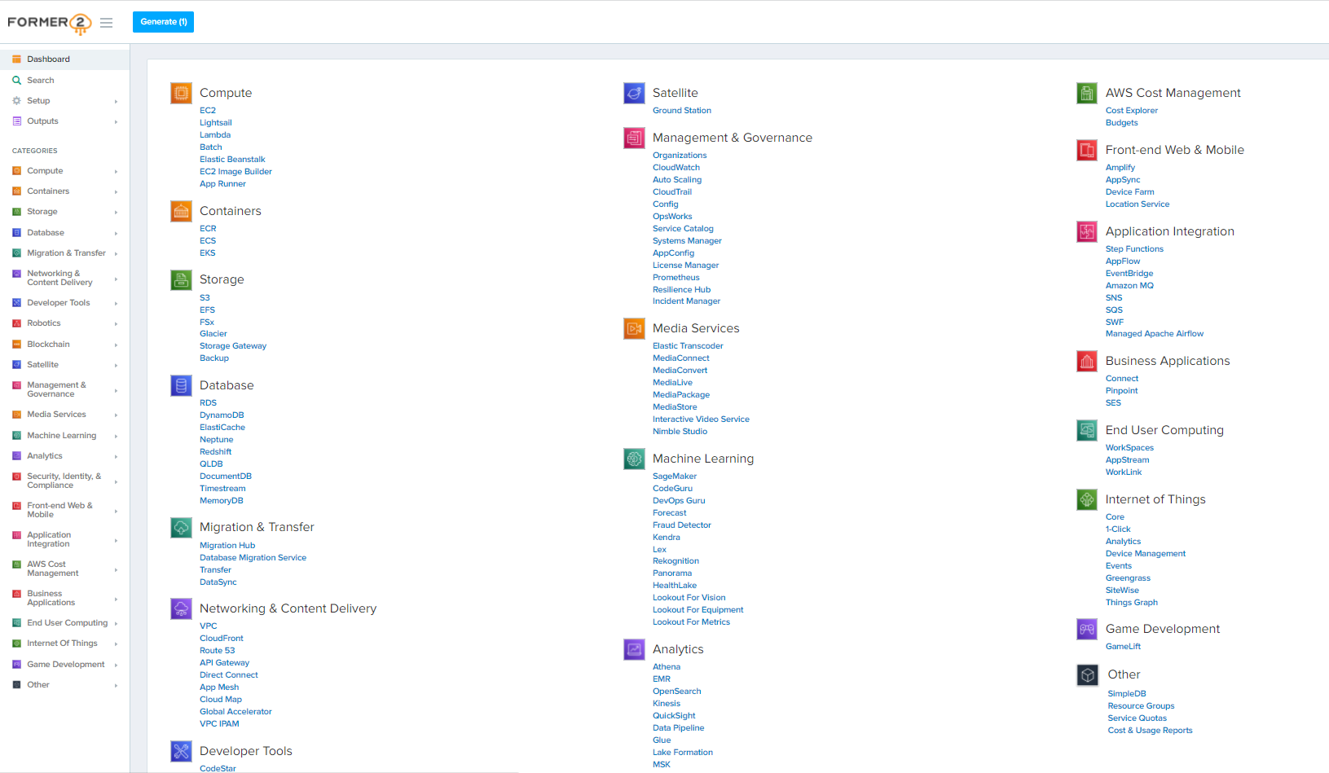Click the Containers category icon in main panel
This screenshot has width=1329, height=773.
click(x=181, y=211)
